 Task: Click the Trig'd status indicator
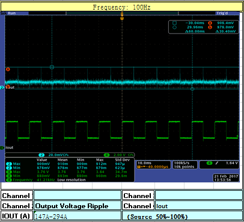tap(222, 13)
